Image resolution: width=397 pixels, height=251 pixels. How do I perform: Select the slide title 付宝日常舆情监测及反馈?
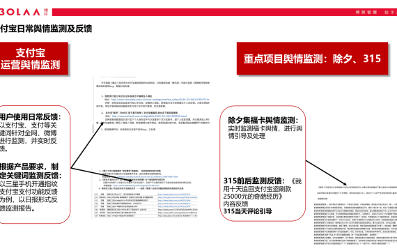pos(46,29)
